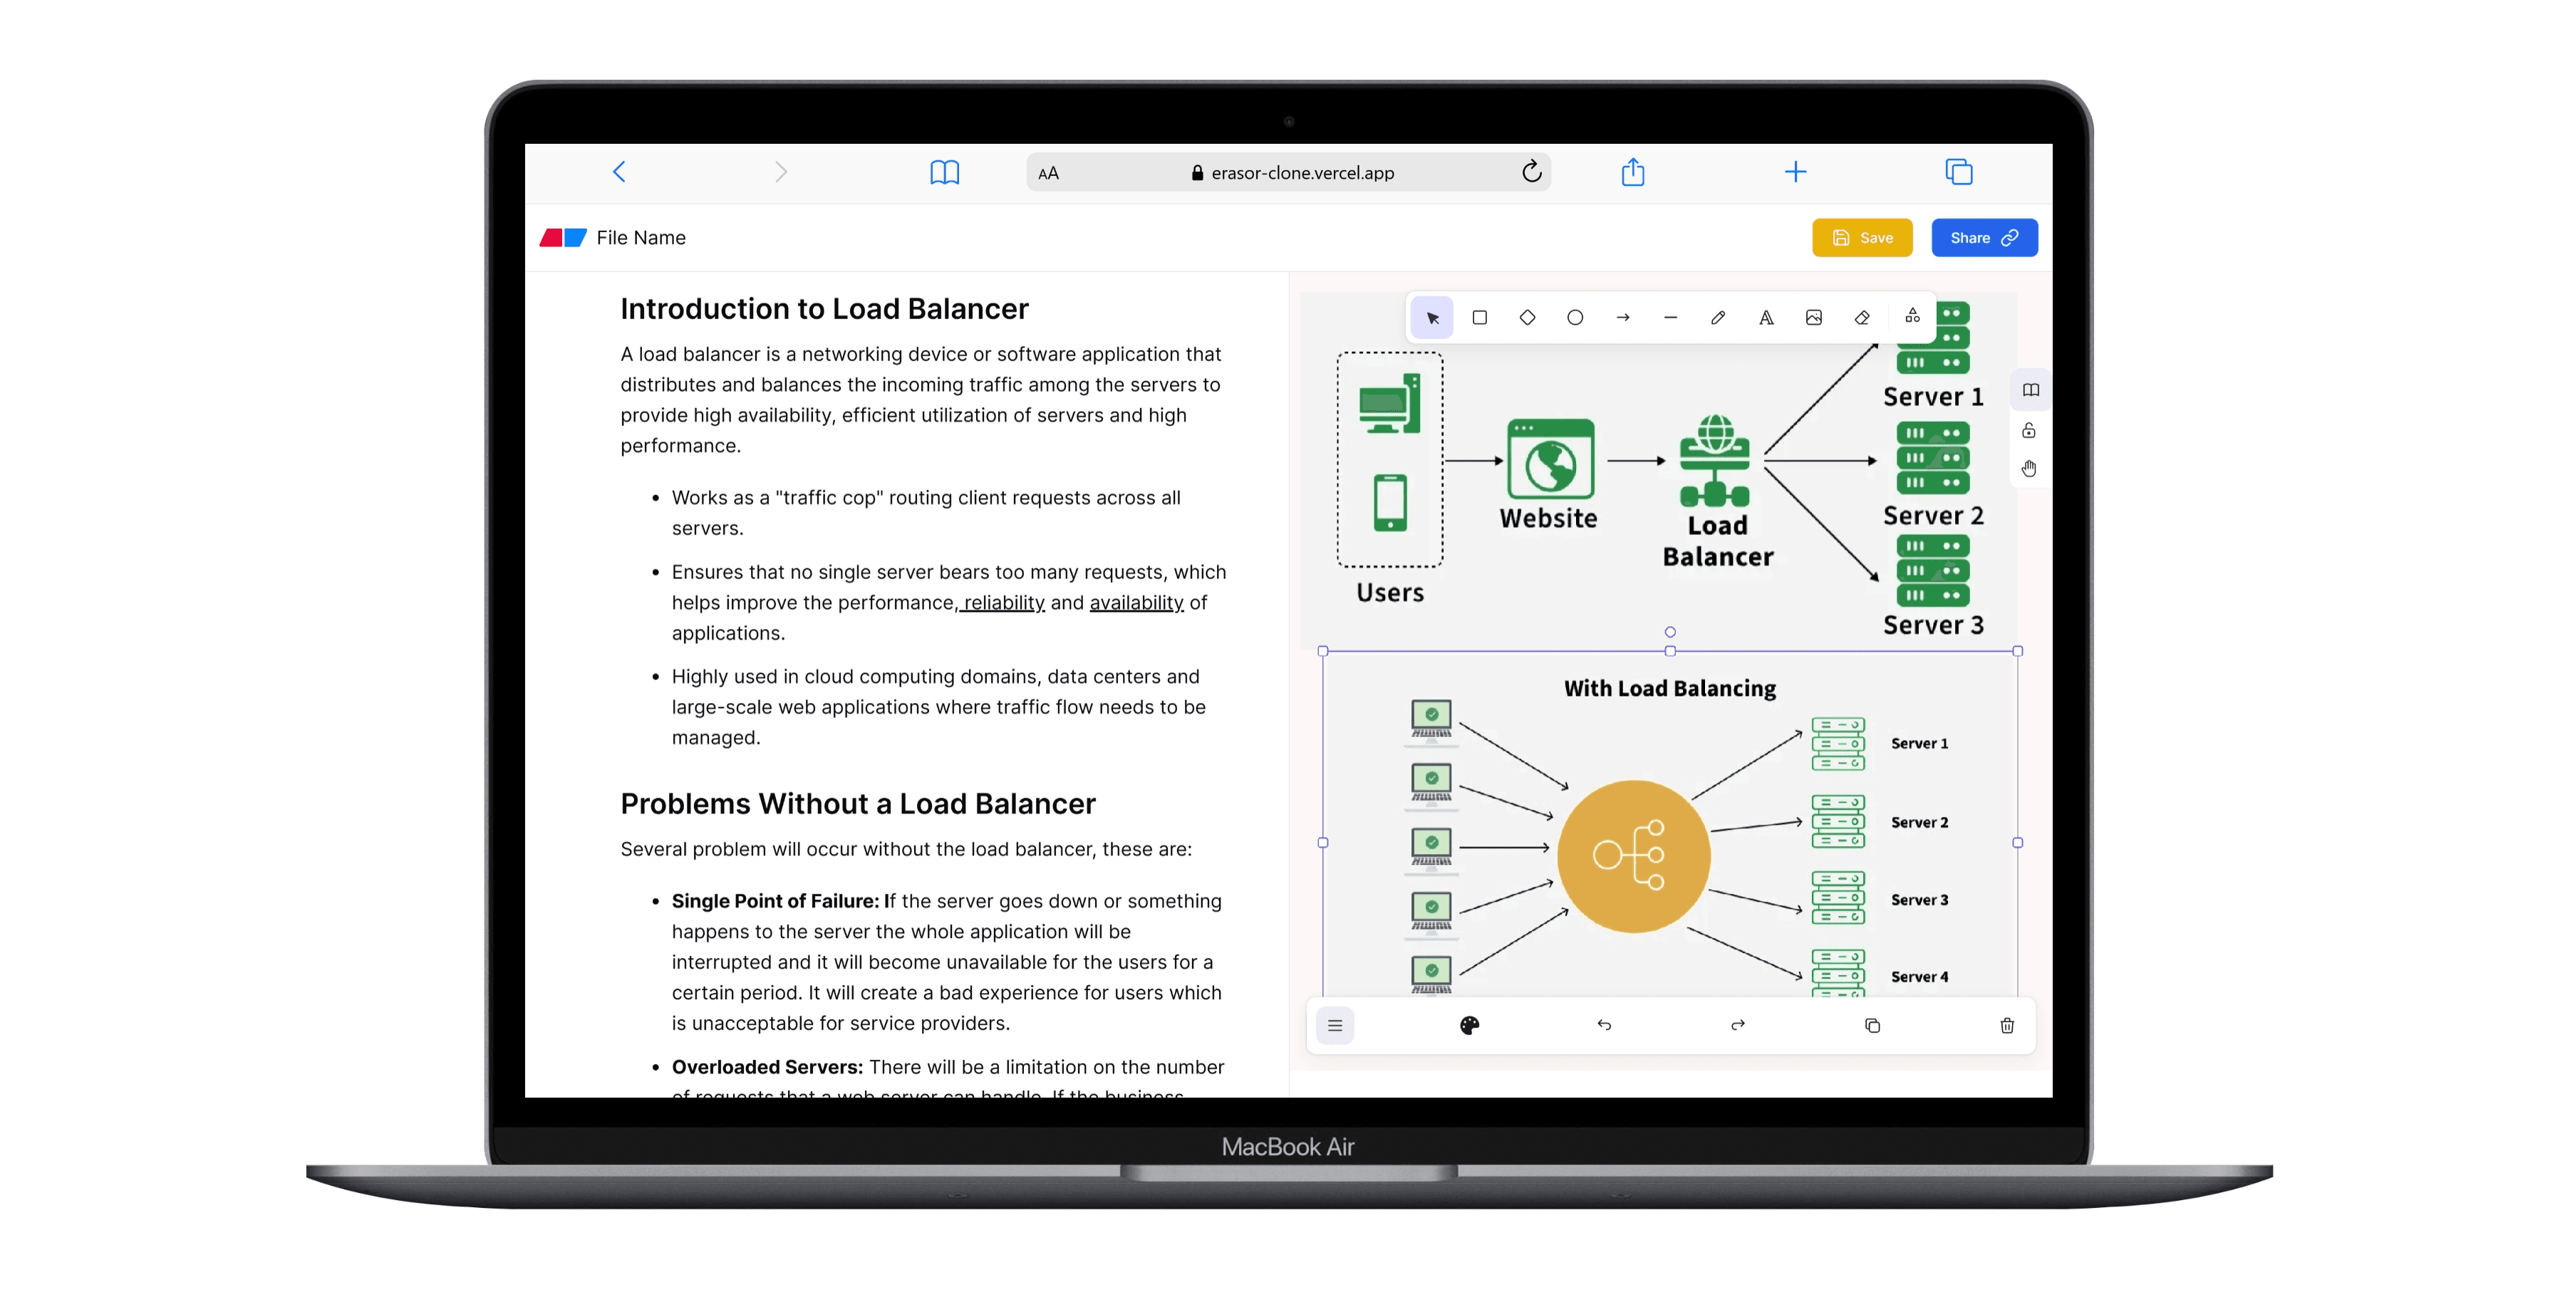Select the Load Balancer globe icon in diagram
The height and width of the screenshot is (1292, 2575).
coord(1714,461)
